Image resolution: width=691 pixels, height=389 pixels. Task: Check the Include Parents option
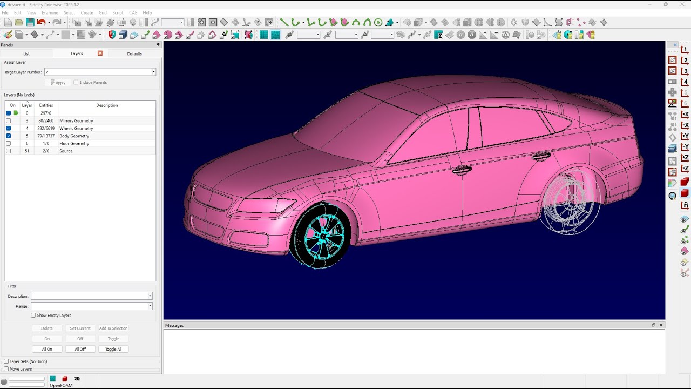point(76,82)
